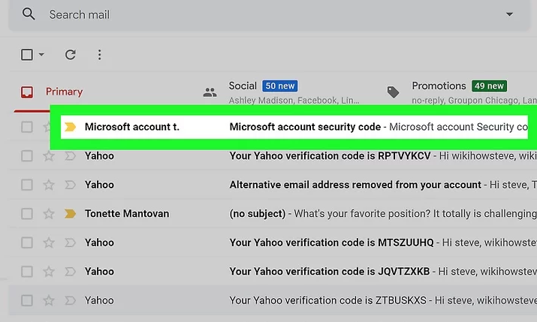Image resolution: width=537 pixels, height=322 pixels.
Task: Select checkbox for Alternative email address removed email
Action: click(x=27, y=185)
